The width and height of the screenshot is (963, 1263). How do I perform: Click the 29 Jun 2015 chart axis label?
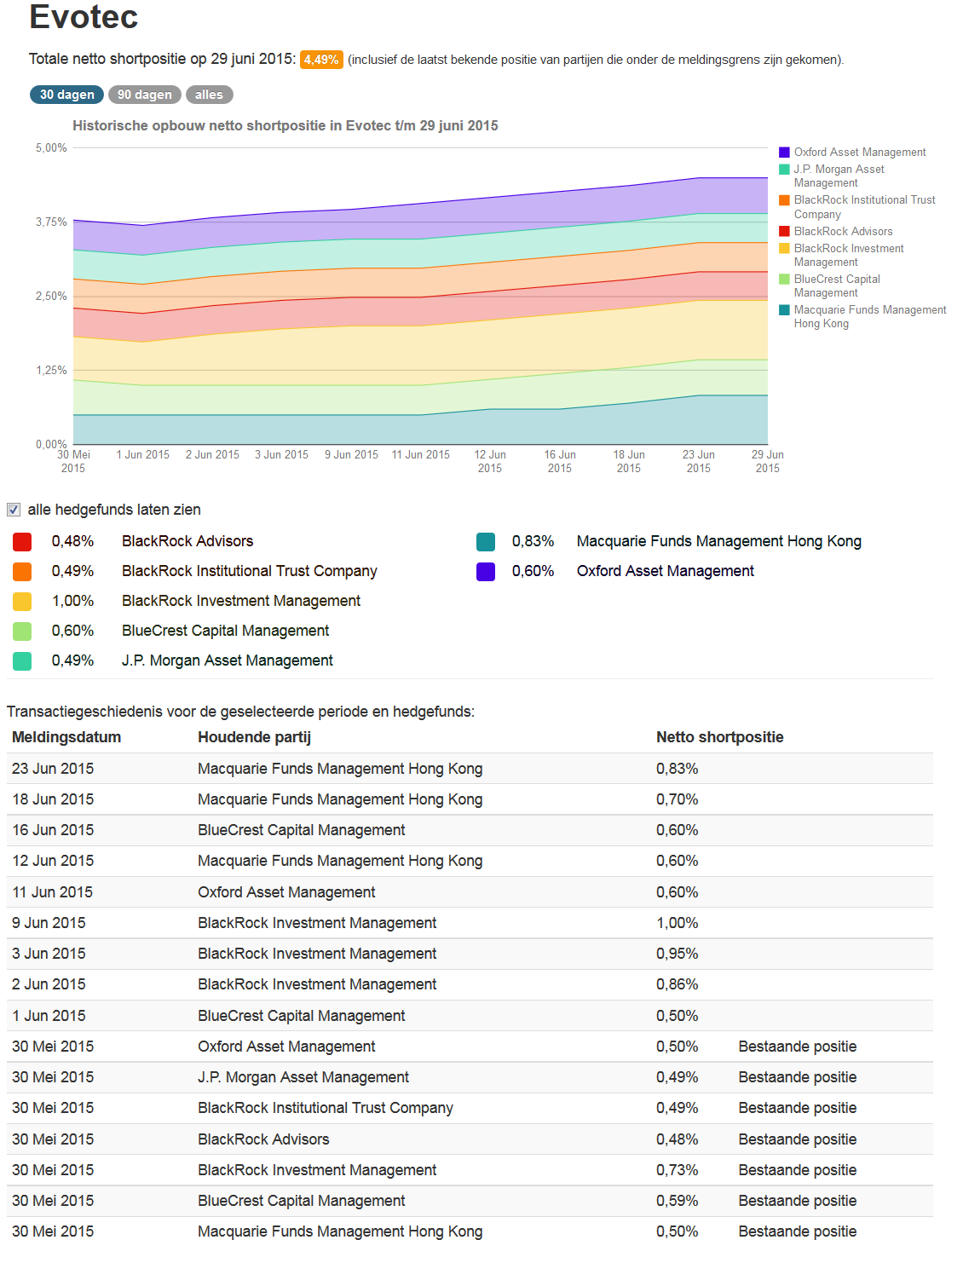pyautogui.click(x=767, y=461)
